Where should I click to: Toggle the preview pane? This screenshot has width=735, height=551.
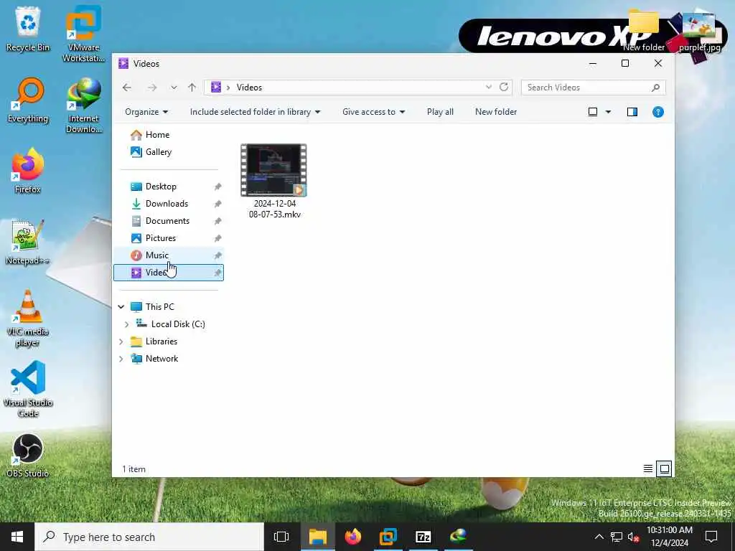tap(632, 112)
